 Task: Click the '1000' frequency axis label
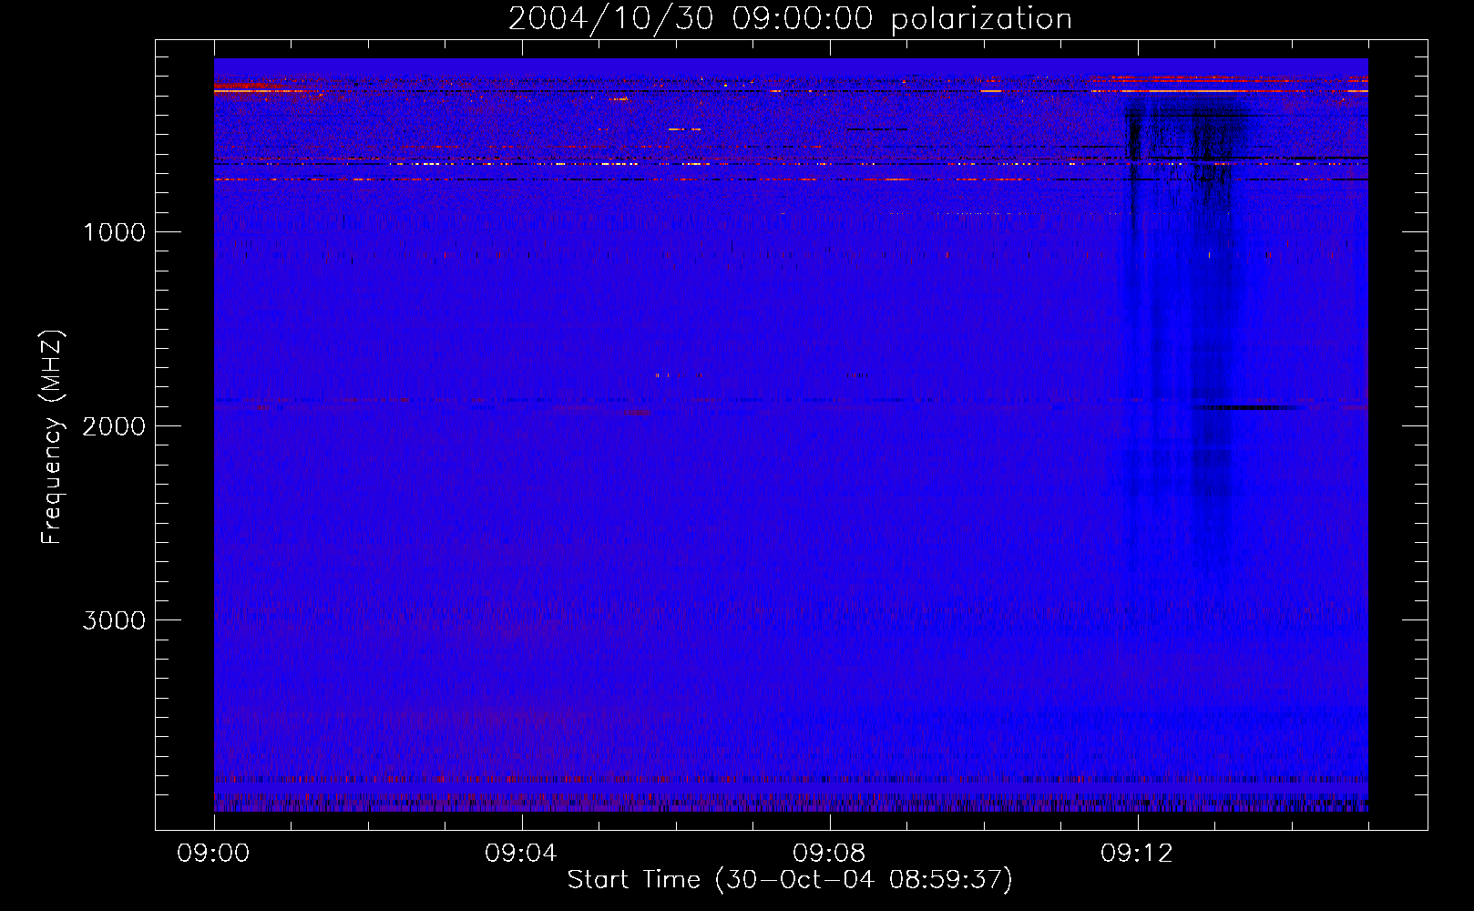tap(114, 232)
